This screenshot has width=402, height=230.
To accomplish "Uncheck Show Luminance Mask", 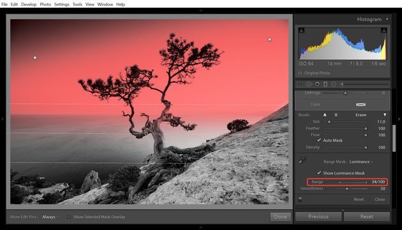I will (x=319, y=173).
